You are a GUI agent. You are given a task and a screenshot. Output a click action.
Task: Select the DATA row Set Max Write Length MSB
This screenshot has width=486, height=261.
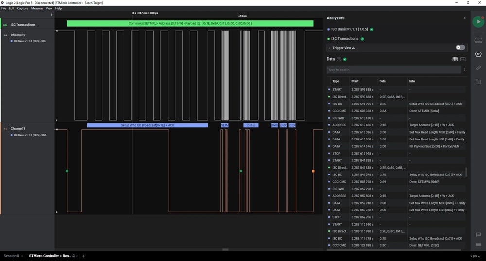397,203
